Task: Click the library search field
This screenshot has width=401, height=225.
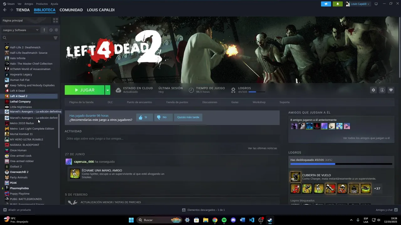Action: 27,38
